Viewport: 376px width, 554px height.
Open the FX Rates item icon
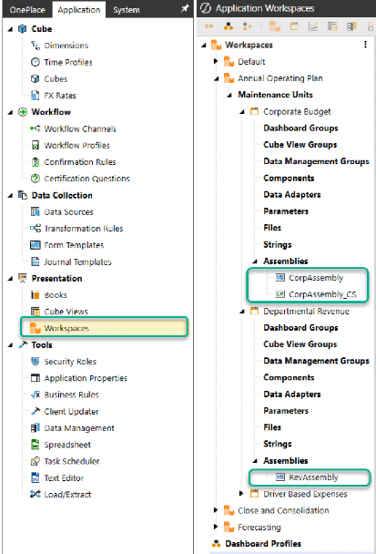[x=35, y=96]
